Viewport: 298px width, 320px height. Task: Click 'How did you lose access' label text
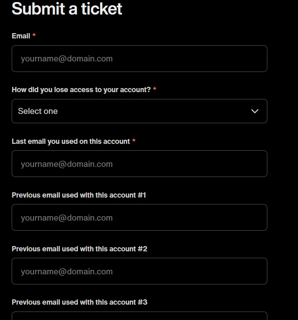tap(81, 90)
